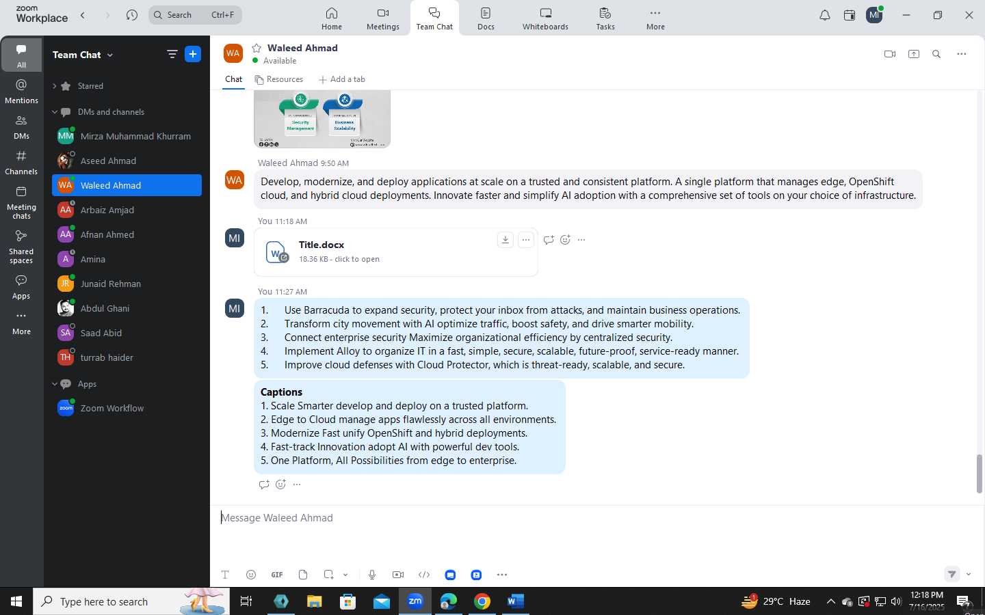The image size is (985, 615).
Task: Open the Tasks section
Action: [x=605, y=18]
